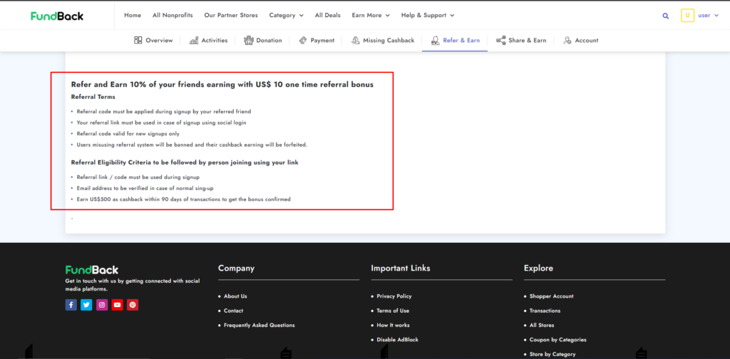This screenshot has width=730, height=359.
Task: Expand the Earn More dropdown
Action: click(371, 15)
